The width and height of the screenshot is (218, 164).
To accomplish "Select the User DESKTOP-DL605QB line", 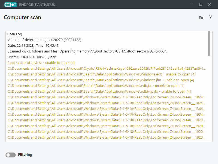I will tap(32, 57).
